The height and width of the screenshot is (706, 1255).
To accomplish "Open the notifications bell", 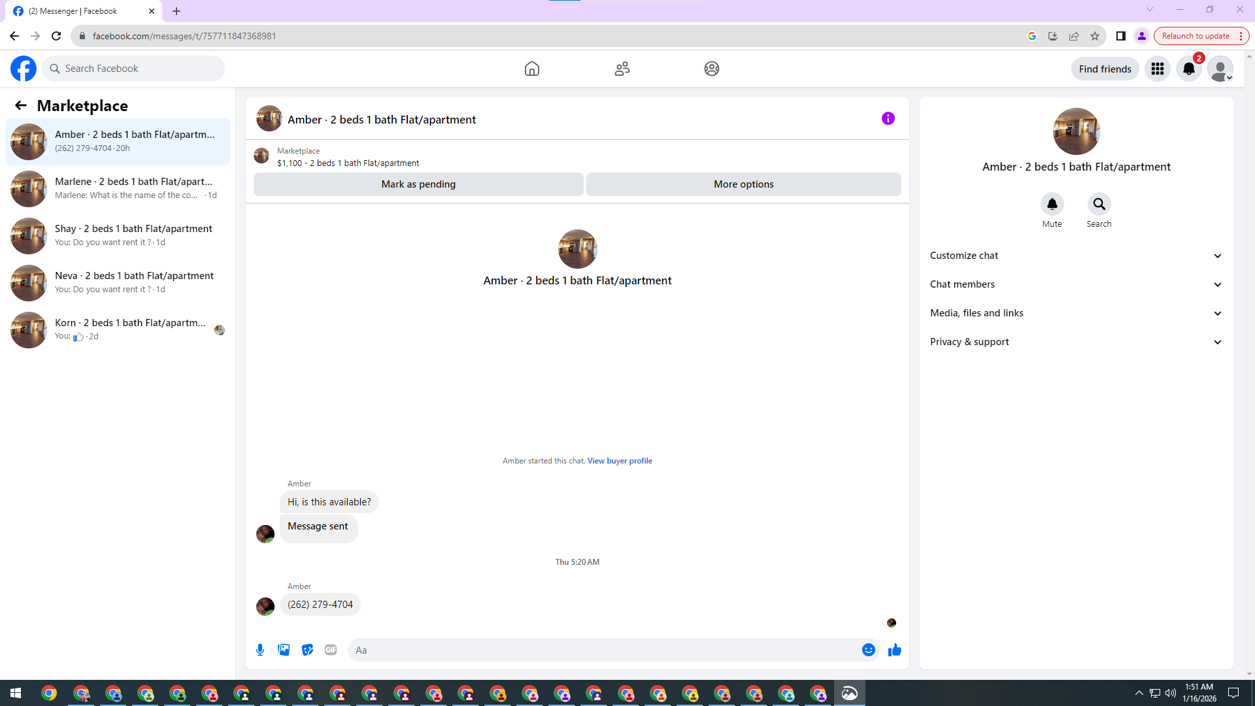I will tap(1188, 69).
